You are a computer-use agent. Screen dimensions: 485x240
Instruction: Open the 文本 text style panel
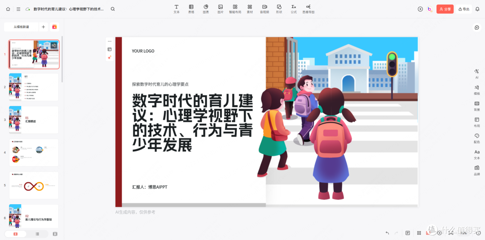click(476, 154)
